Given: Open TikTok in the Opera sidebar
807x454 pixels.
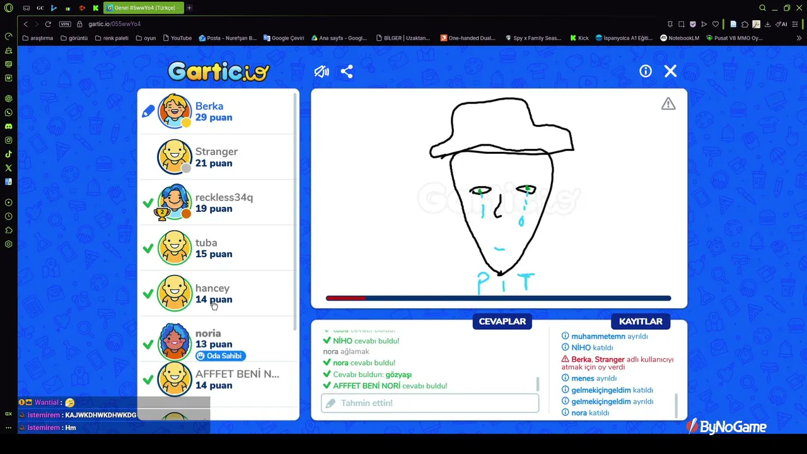Looking at the screenshot, I should pos(9,154).
